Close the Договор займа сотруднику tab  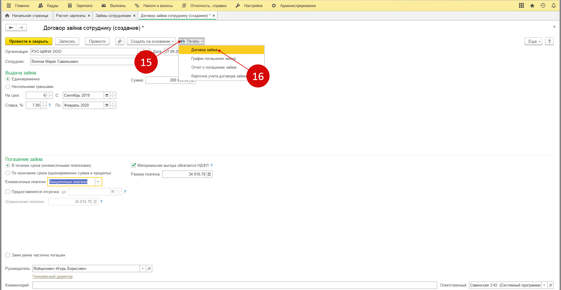pyautogui.click(x=214, y=15)
